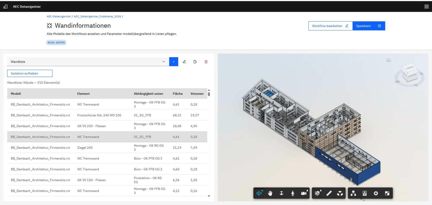Select the Ziegel 240 row
Viewport: 432px width, 205px height.
tap(107, 148)
